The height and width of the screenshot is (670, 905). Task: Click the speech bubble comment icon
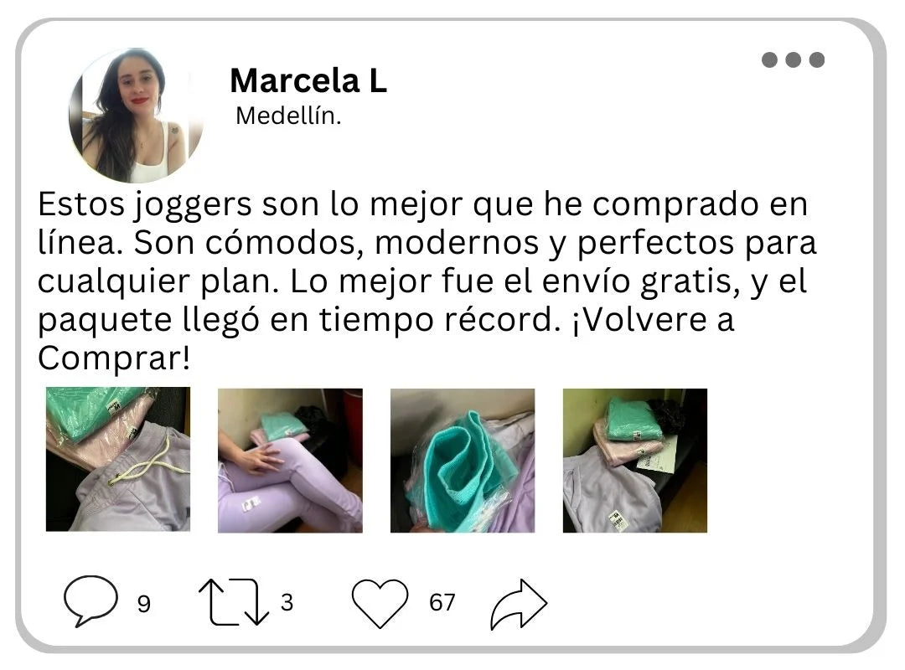point(90,600)
